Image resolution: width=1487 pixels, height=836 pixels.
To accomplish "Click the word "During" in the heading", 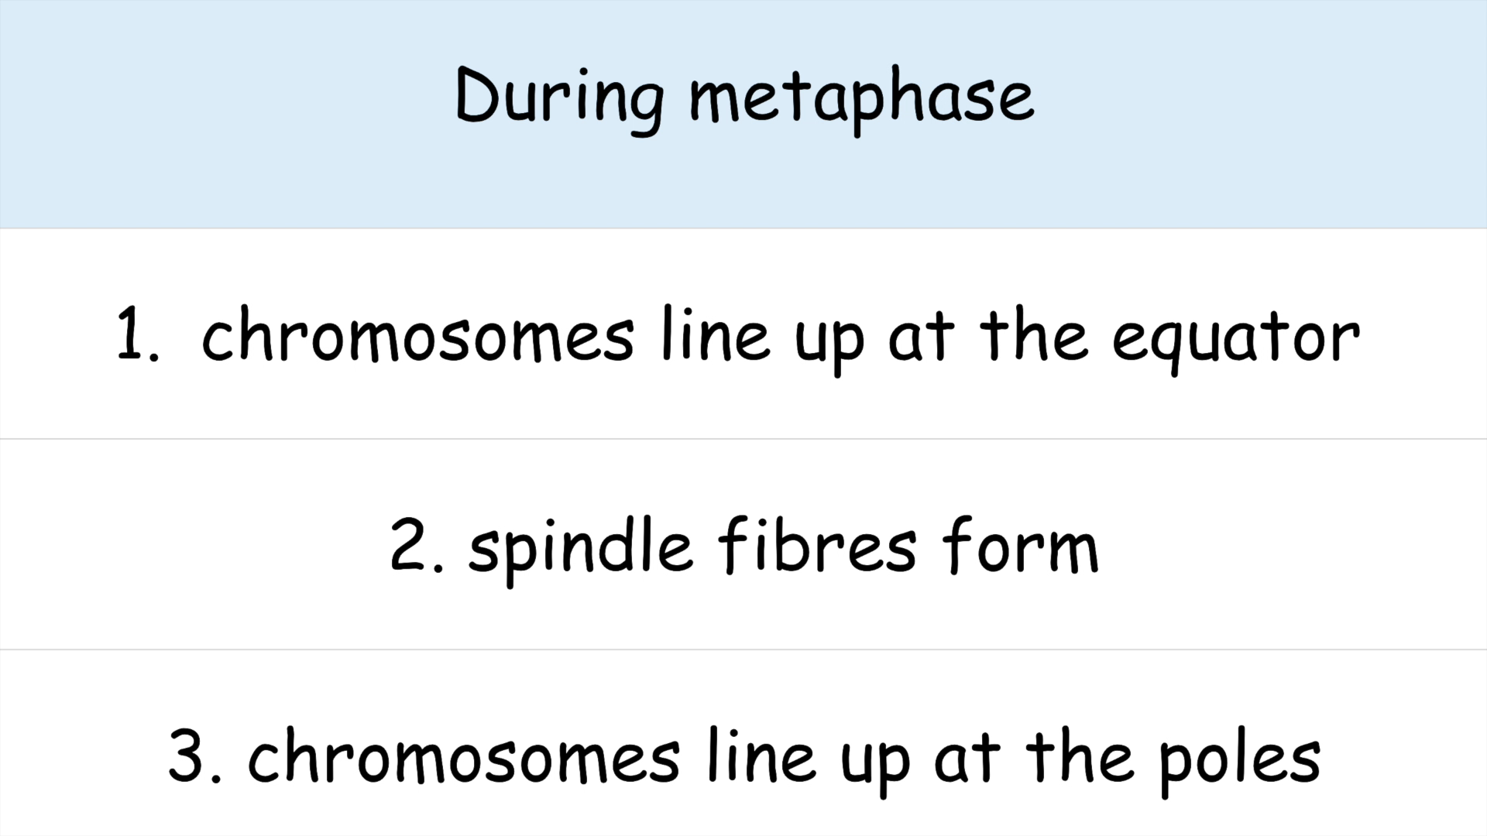I will [x=559, y=98].
